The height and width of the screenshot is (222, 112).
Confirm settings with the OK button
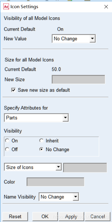tap(45, 216)
